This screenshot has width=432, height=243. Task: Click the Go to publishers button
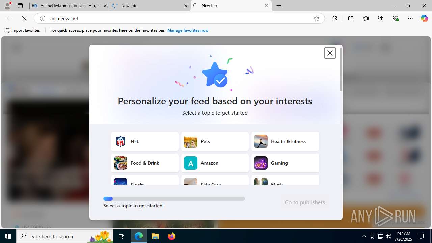coord(305,202)
